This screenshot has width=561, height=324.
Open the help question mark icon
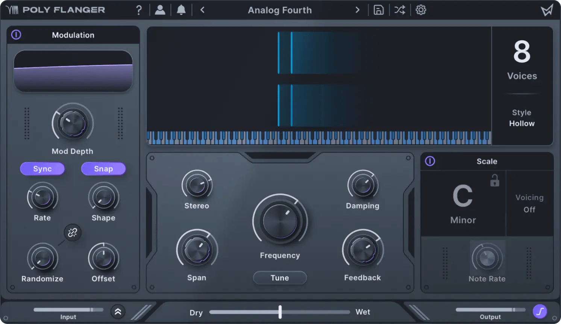click(139, 10)
